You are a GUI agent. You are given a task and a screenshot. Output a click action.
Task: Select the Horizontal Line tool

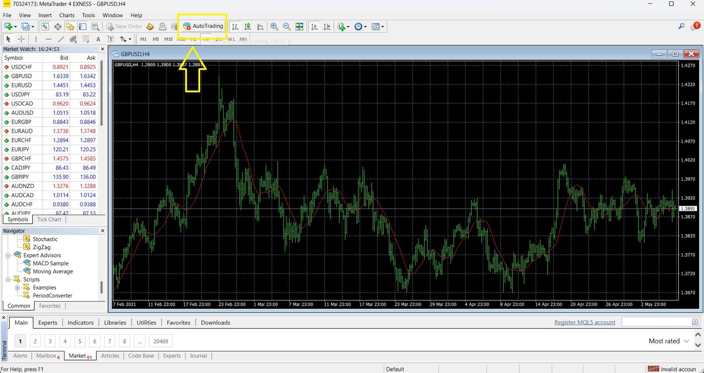48,39
